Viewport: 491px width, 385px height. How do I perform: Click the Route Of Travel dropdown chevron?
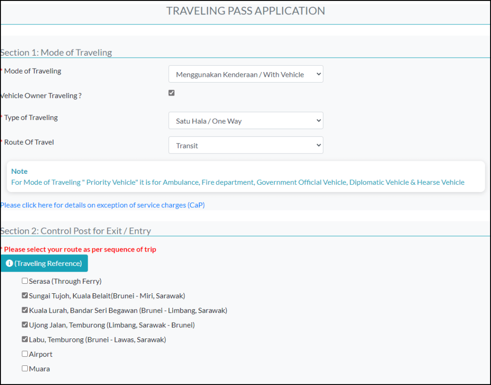click(318, 145)
